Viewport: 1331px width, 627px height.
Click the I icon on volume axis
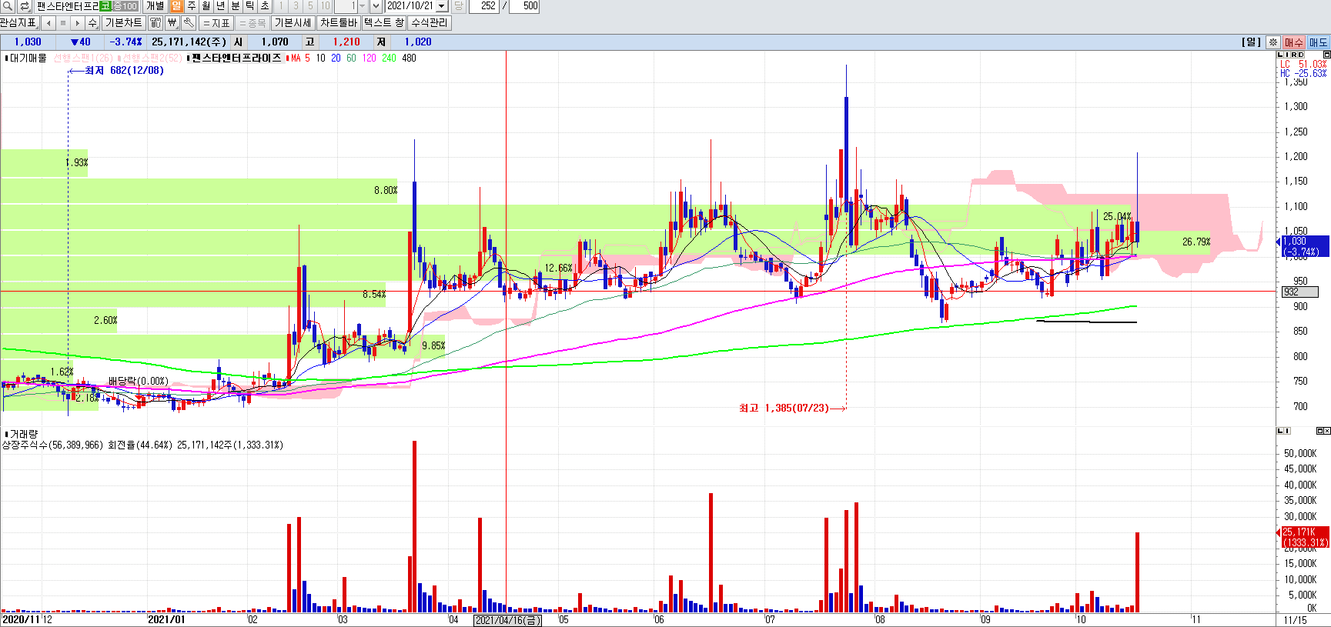point(1286,431)
